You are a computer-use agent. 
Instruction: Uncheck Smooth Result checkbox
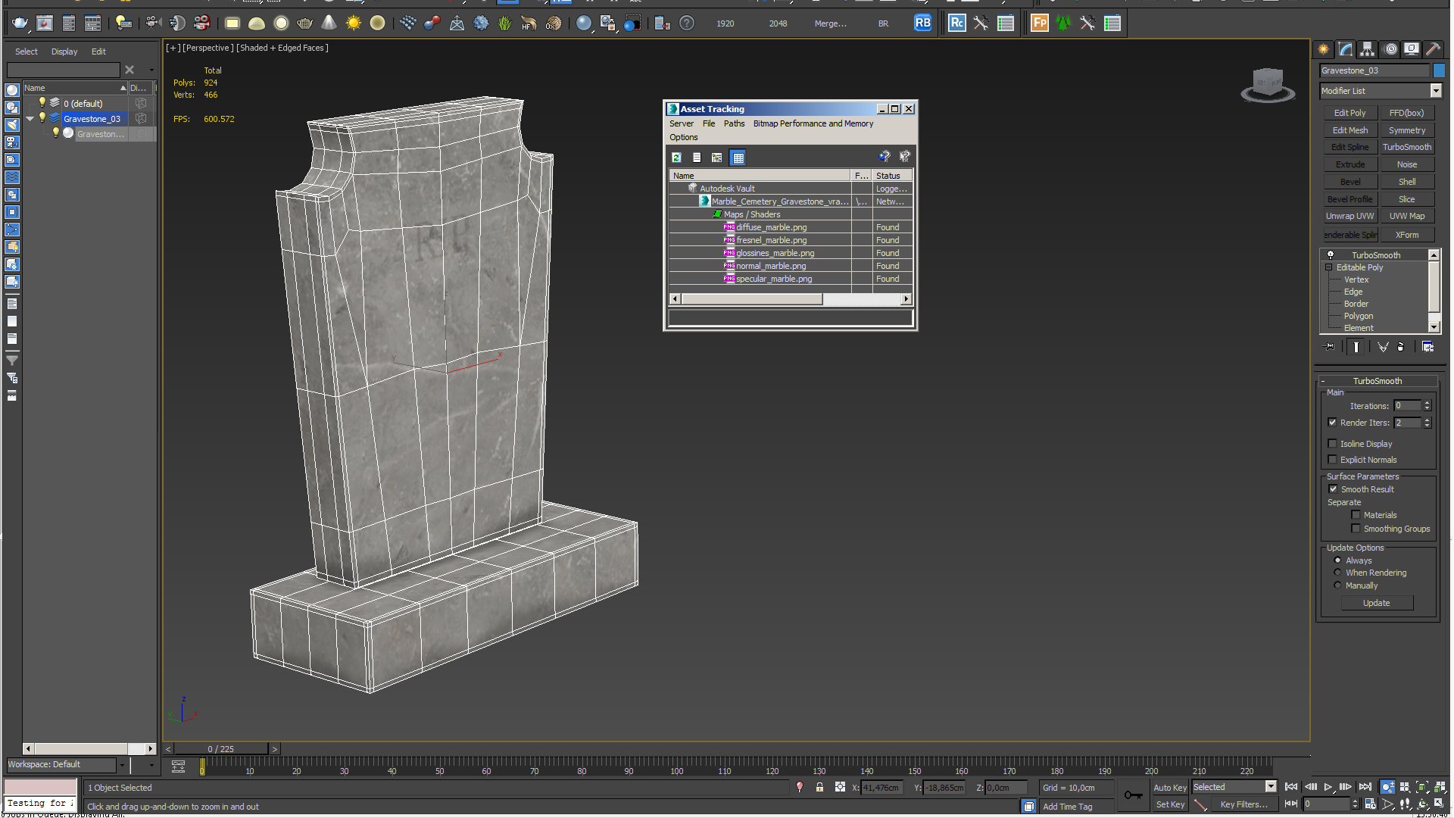click(x=1333, y=489)
